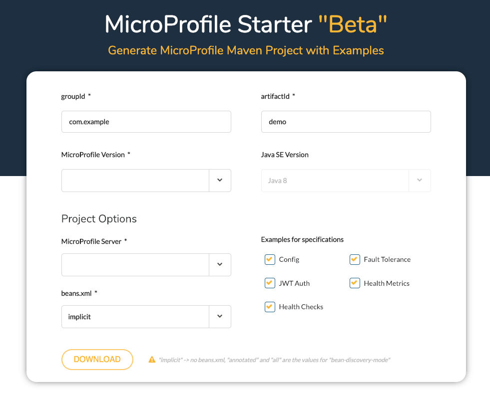490x393 pixels.
Task: Click the artifactId input containing demo
Action: [x=346, y=122]
